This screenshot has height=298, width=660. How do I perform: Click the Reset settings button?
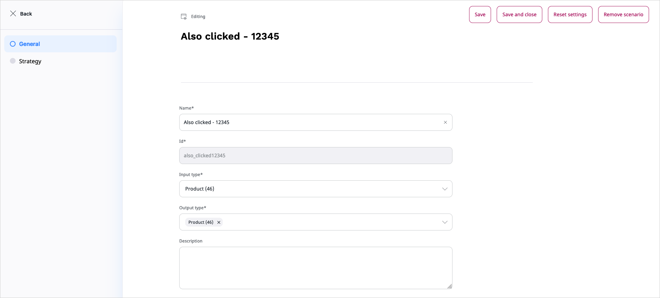tap(570, 14)
